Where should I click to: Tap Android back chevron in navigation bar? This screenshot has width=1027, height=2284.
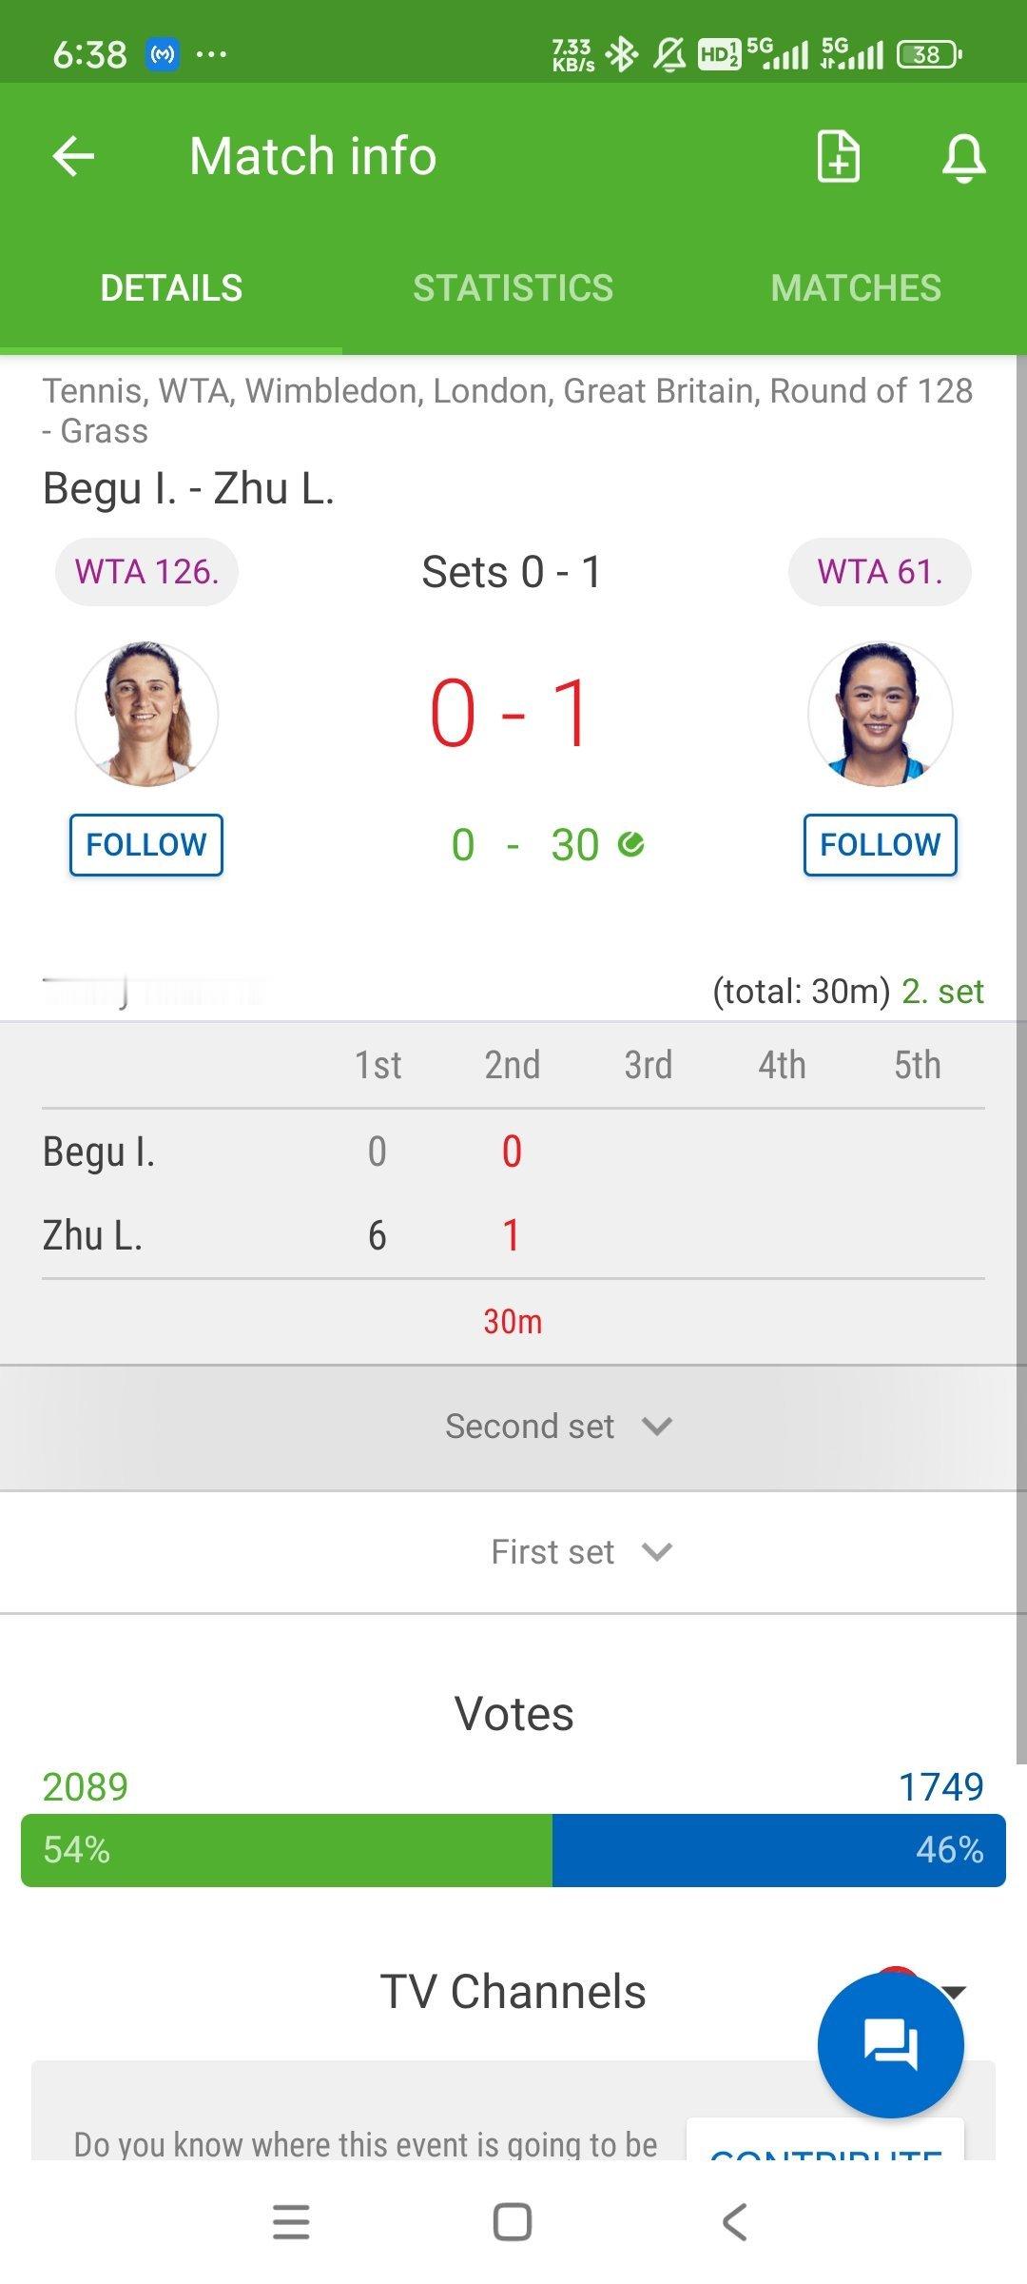pyautogui.click(x=734, y=2222)
